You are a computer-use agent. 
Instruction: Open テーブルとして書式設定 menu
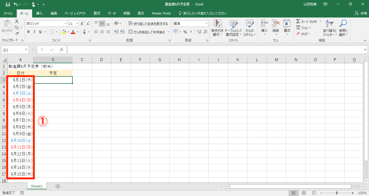point(233,28)
